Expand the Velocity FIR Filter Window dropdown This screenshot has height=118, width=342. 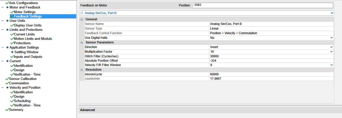coord(331,65)
